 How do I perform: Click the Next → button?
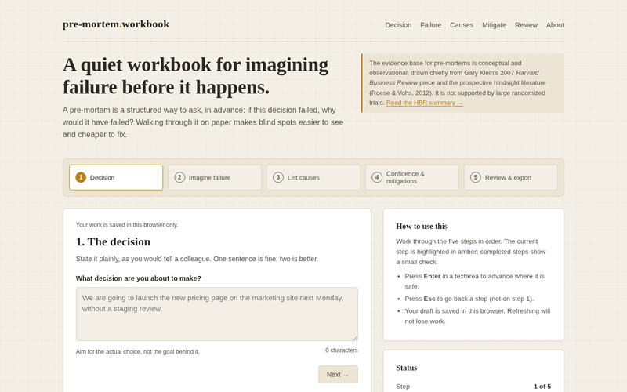pyautogui.click(x=338, y=375)
